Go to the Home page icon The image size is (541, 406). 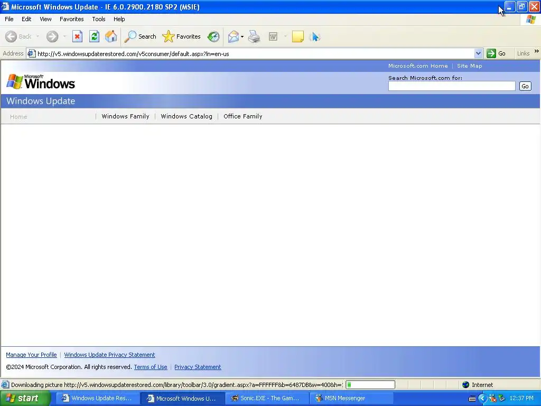(111, 36)
